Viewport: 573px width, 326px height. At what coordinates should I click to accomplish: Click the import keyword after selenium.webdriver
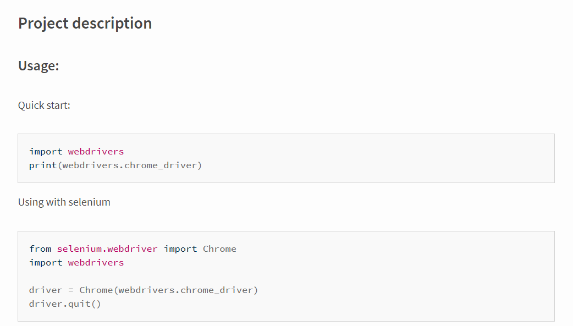point(180,248)
